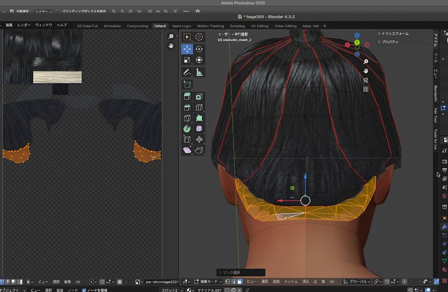Enable face select mode in viewport header
This screenshot has width=448, height=292.
240,282
